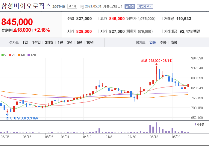Viewport: 209px width, 146px height.
Task: Click the 823,249 price axis label
Action: pos(197,88)
